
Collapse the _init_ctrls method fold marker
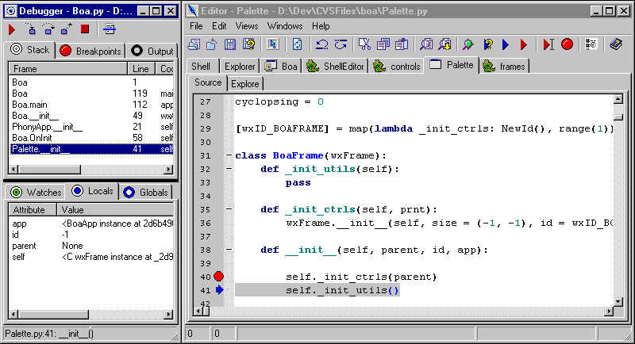click(228, 210)
